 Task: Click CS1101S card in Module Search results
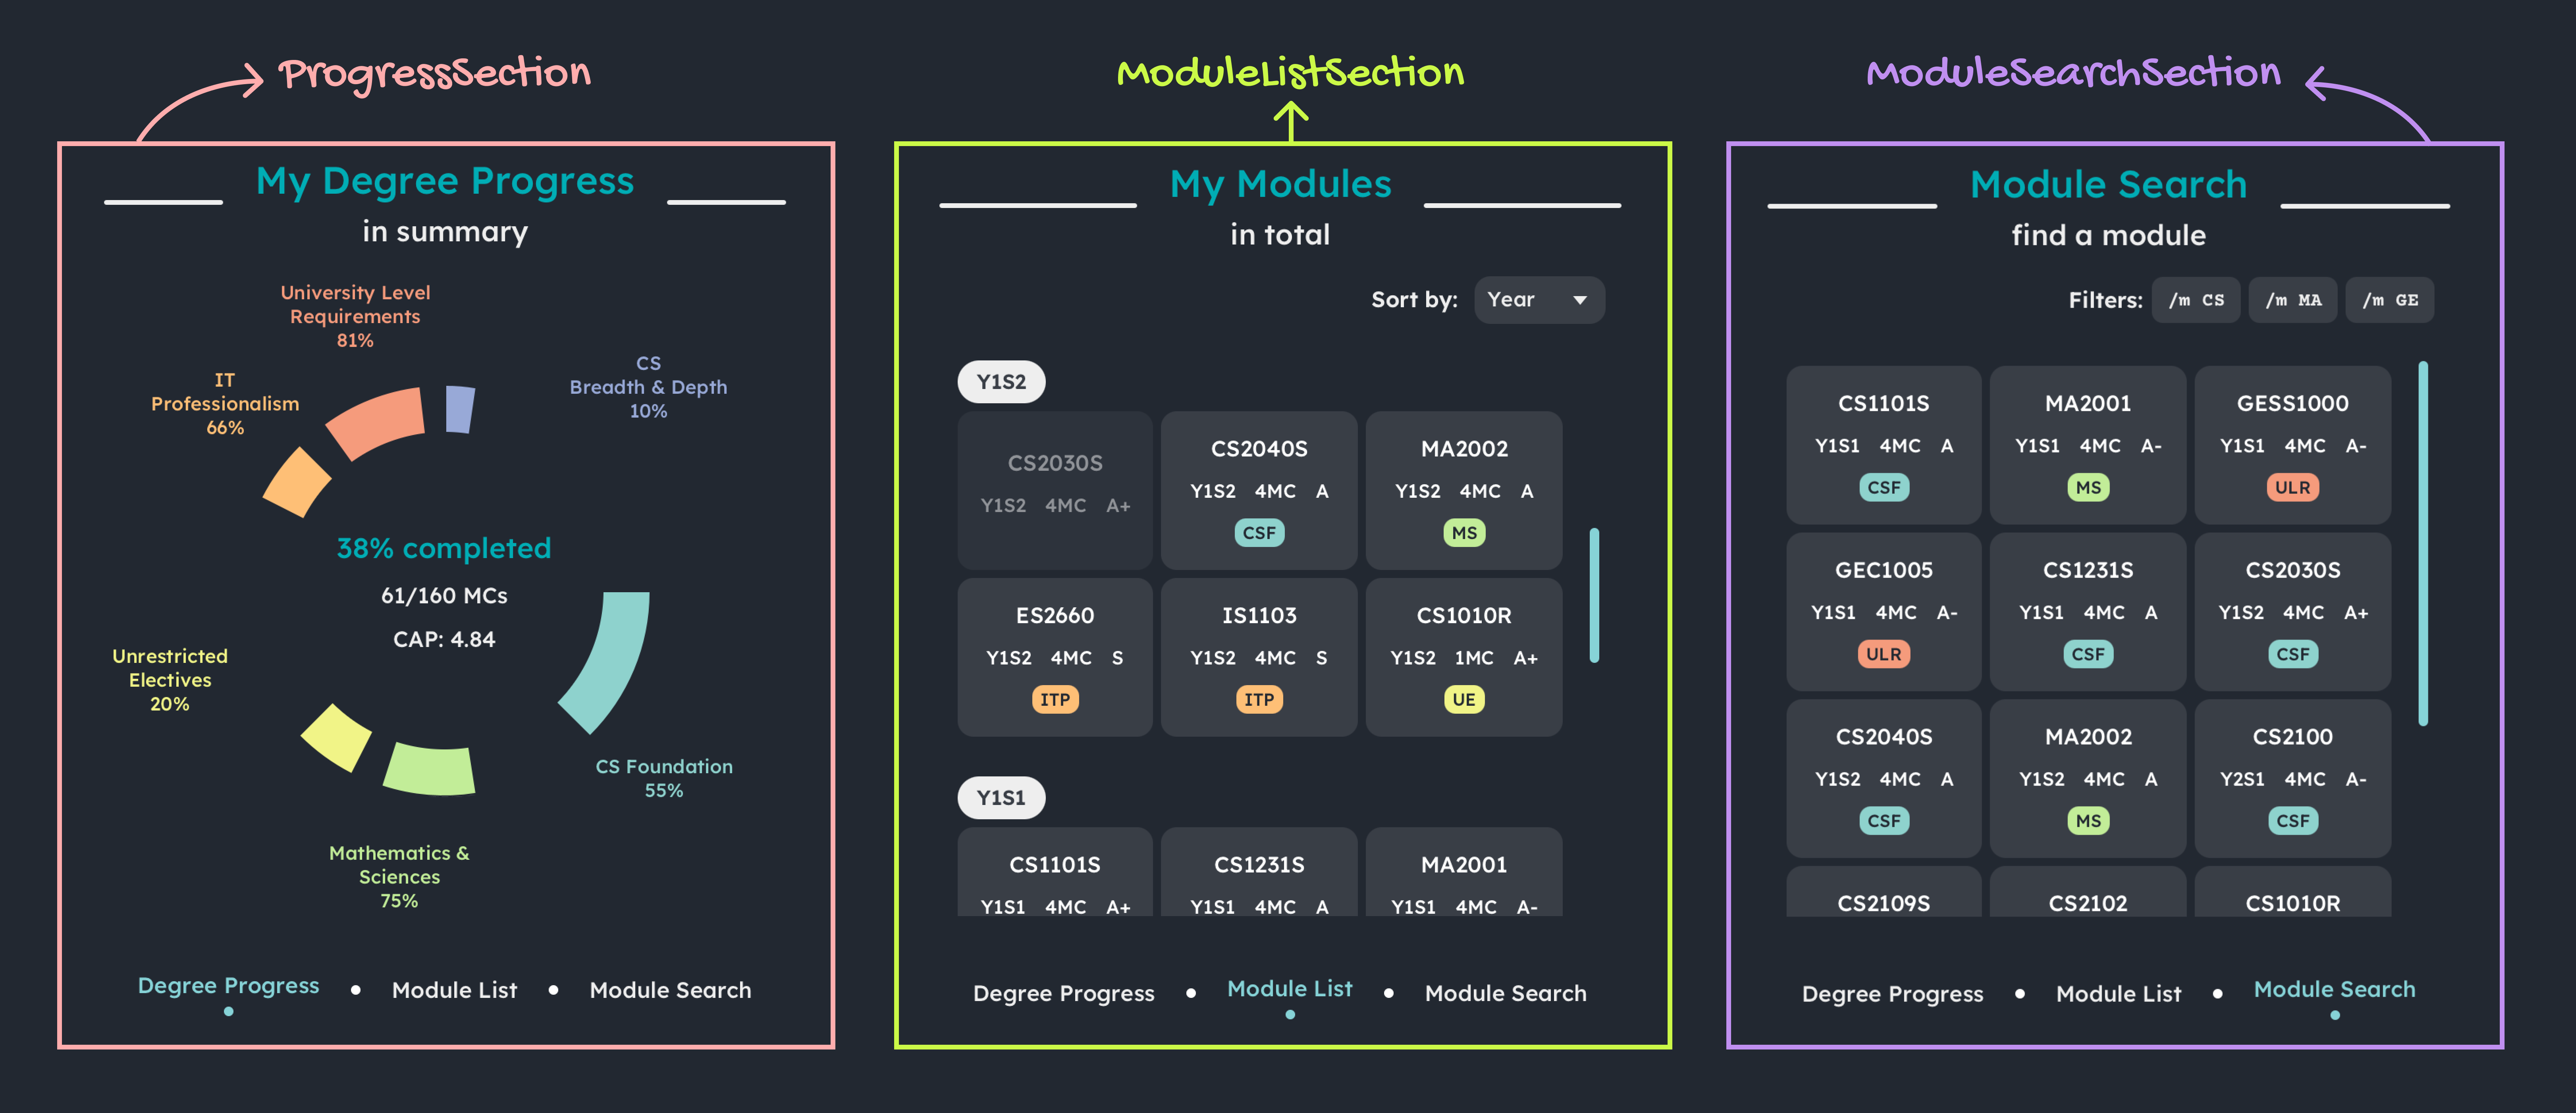(x=1884, y=445)
